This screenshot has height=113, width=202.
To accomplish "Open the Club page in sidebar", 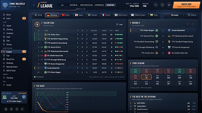I will [14, 41].
